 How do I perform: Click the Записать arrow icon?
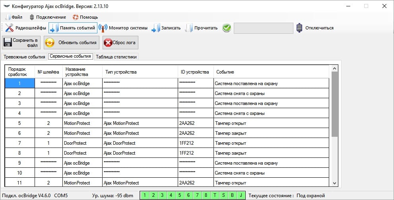click(156, 28)
